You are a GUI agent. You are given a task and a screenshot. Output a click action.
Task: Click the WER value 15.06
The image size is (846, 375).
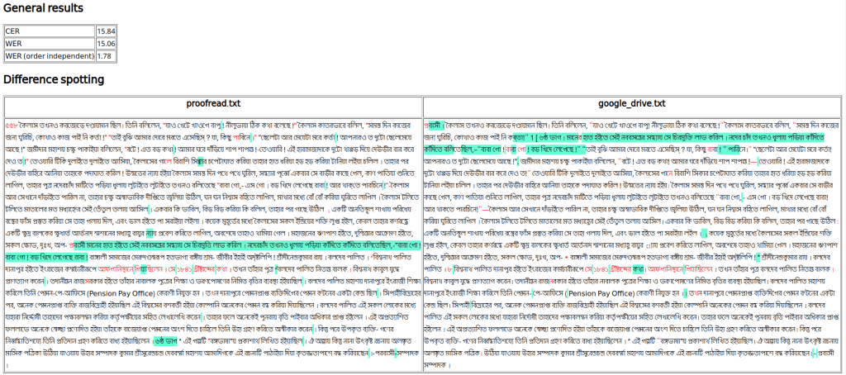tap(106, 43)
